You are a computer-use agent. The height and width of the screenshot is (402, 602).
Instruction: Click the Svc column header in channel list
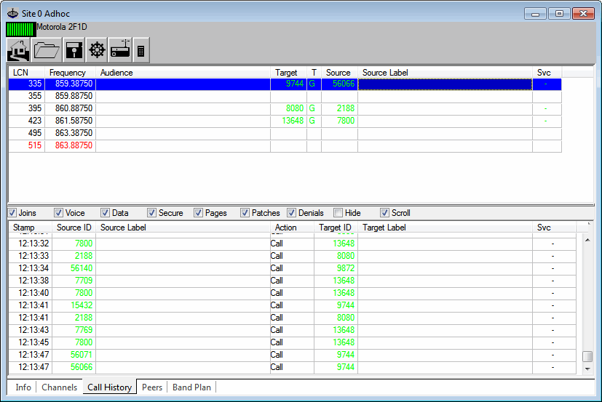pos(547,73)
